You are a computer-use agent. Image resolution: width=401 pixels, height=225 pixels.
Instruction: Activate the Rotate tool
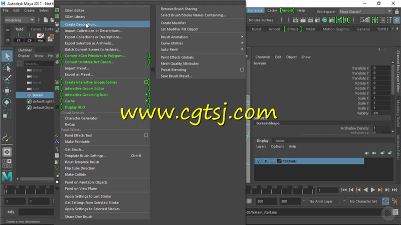click(x=7, y=102)
